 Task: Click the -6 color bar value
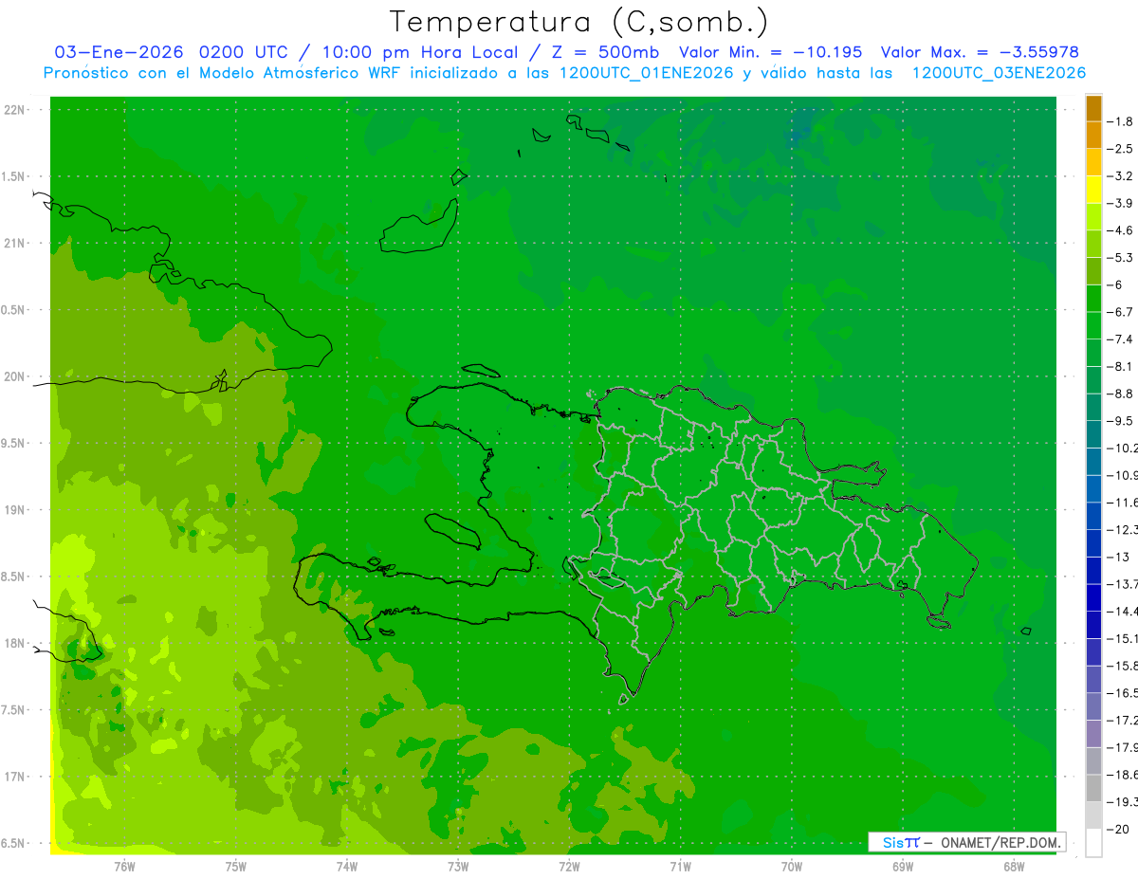tap(1115, 284)
